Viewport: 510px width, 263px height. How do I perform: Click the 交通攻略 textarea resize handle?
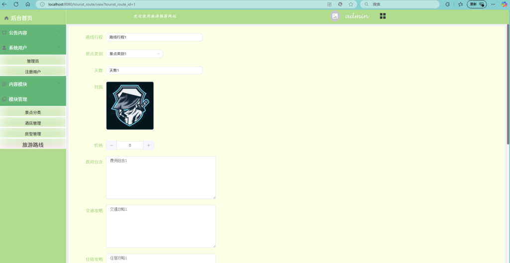(x=214, y=246)
